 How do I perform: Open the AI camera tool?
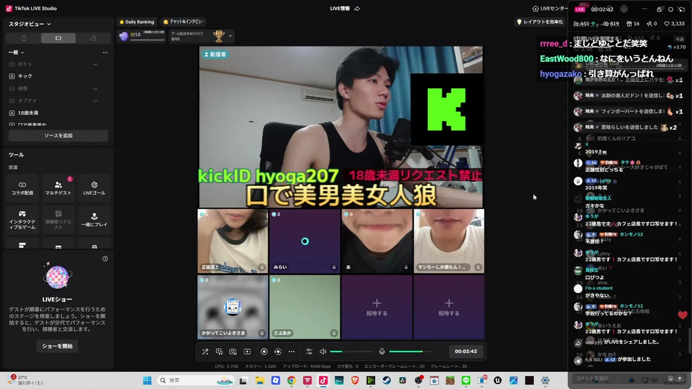[x=233, y=352]
